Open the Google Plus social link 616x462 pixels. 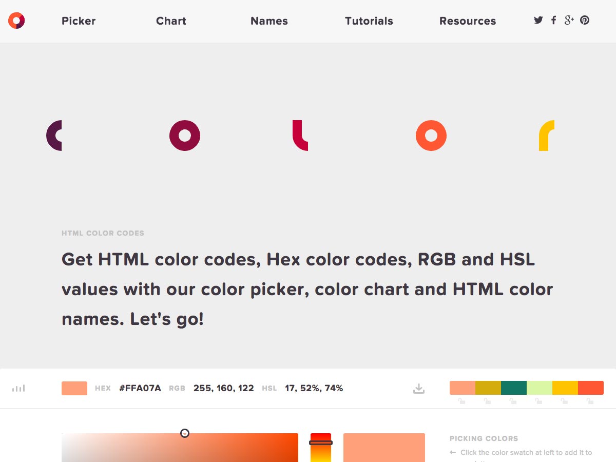[569, 21]
